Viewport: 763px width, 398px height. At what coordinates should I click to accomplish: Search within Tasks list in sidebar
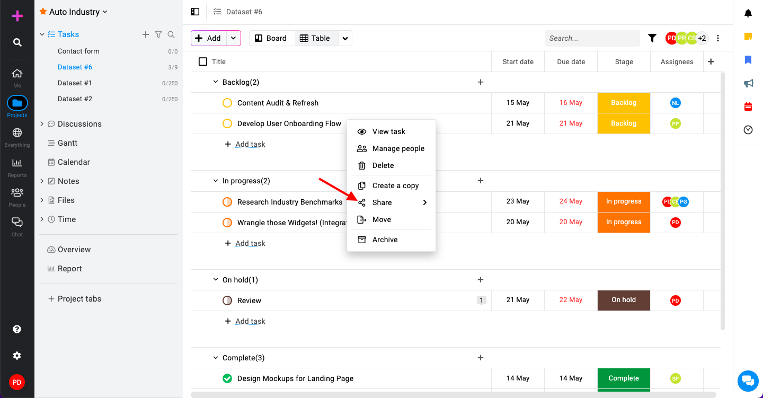point(171,34)
